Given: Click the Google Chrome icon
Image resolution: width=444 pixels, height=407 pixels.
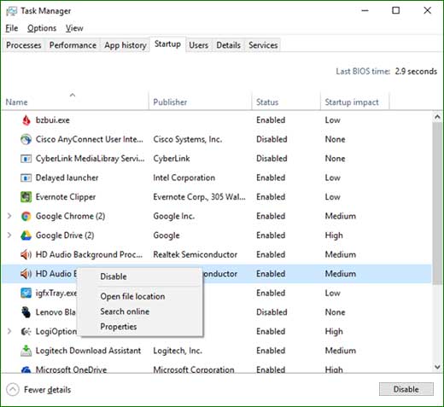Looking at the screenshot, I should (x=26, y=216).
